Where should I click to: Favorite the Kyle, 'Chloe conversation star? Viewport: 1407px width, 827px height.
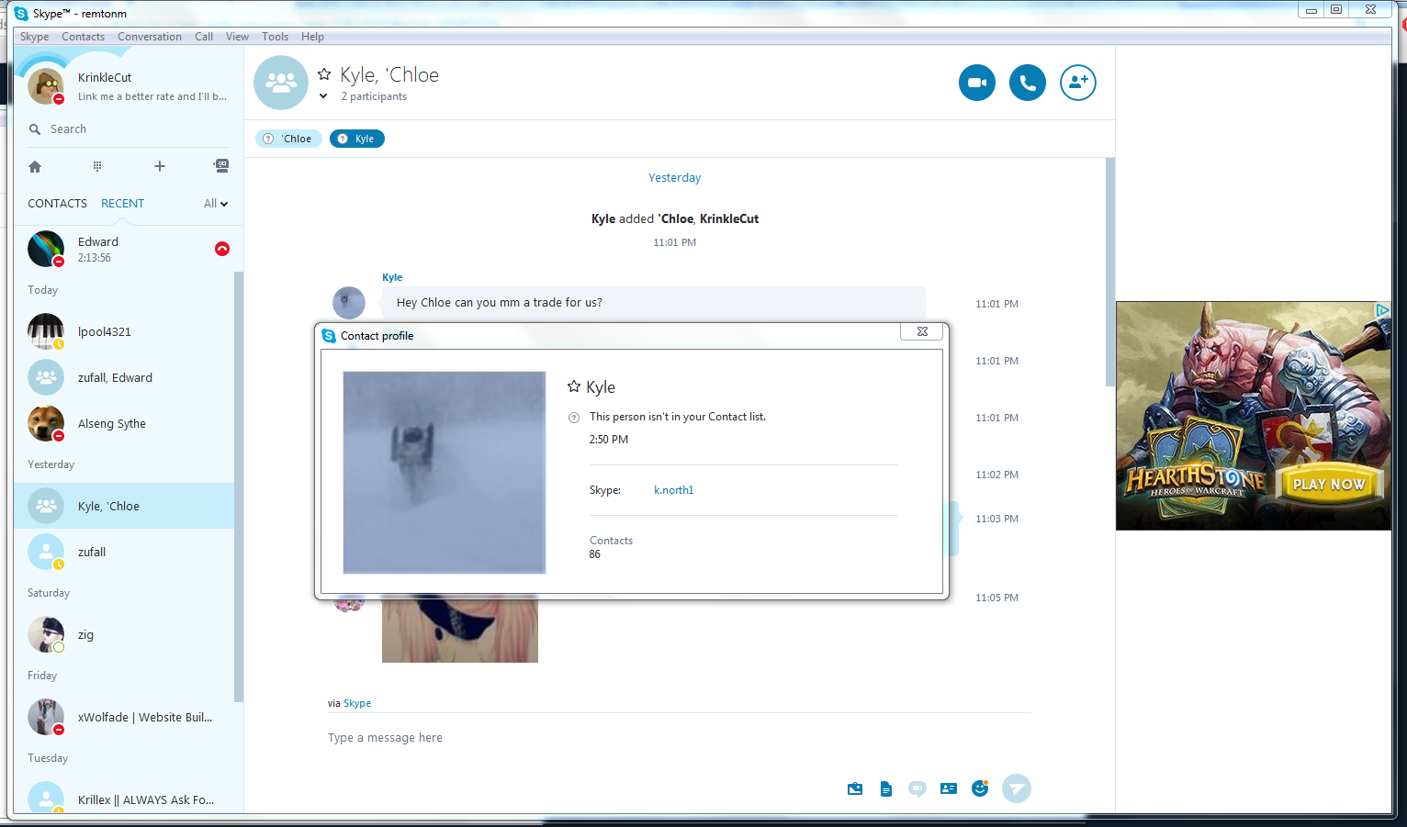coord(324,74)
